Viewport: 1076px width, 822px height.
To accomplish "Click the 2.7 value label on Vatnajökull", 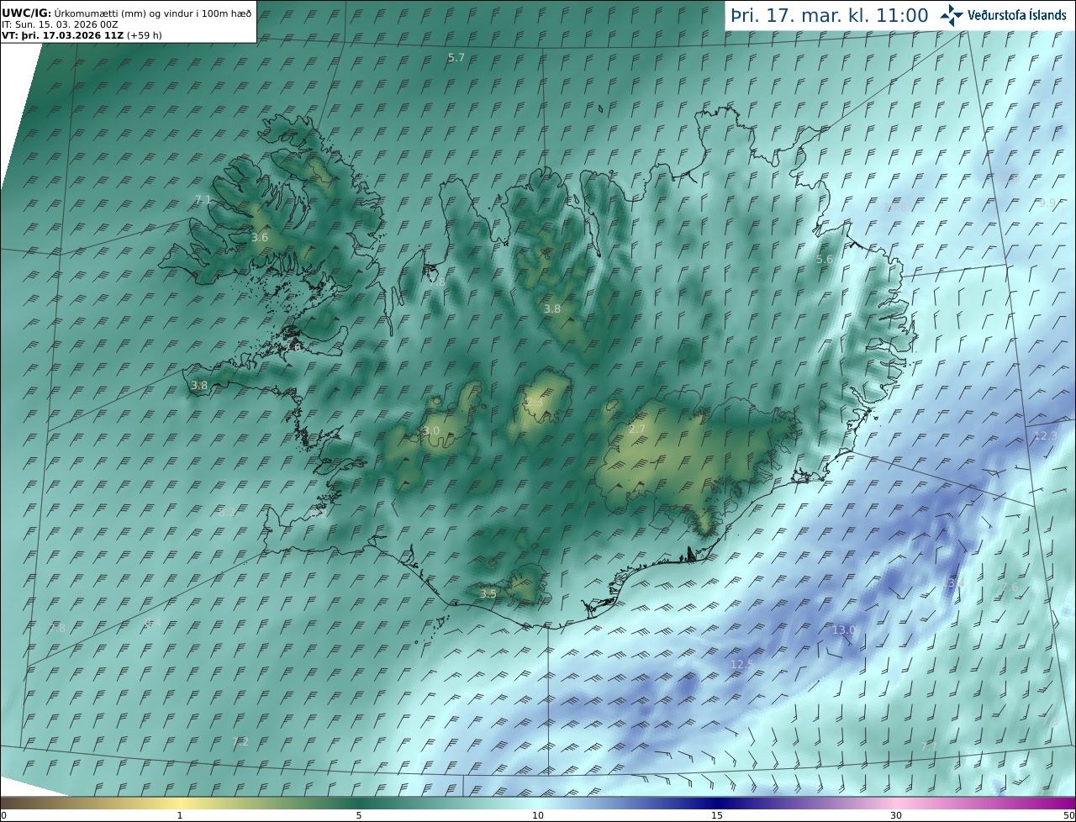I will 637,429.
